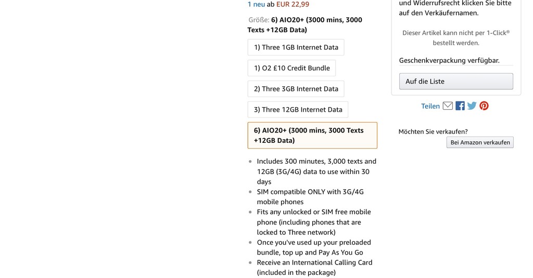Select the Three 1GB Internet Data option
The width and height of the screenshot is (533, 278).
pos(296,47)
